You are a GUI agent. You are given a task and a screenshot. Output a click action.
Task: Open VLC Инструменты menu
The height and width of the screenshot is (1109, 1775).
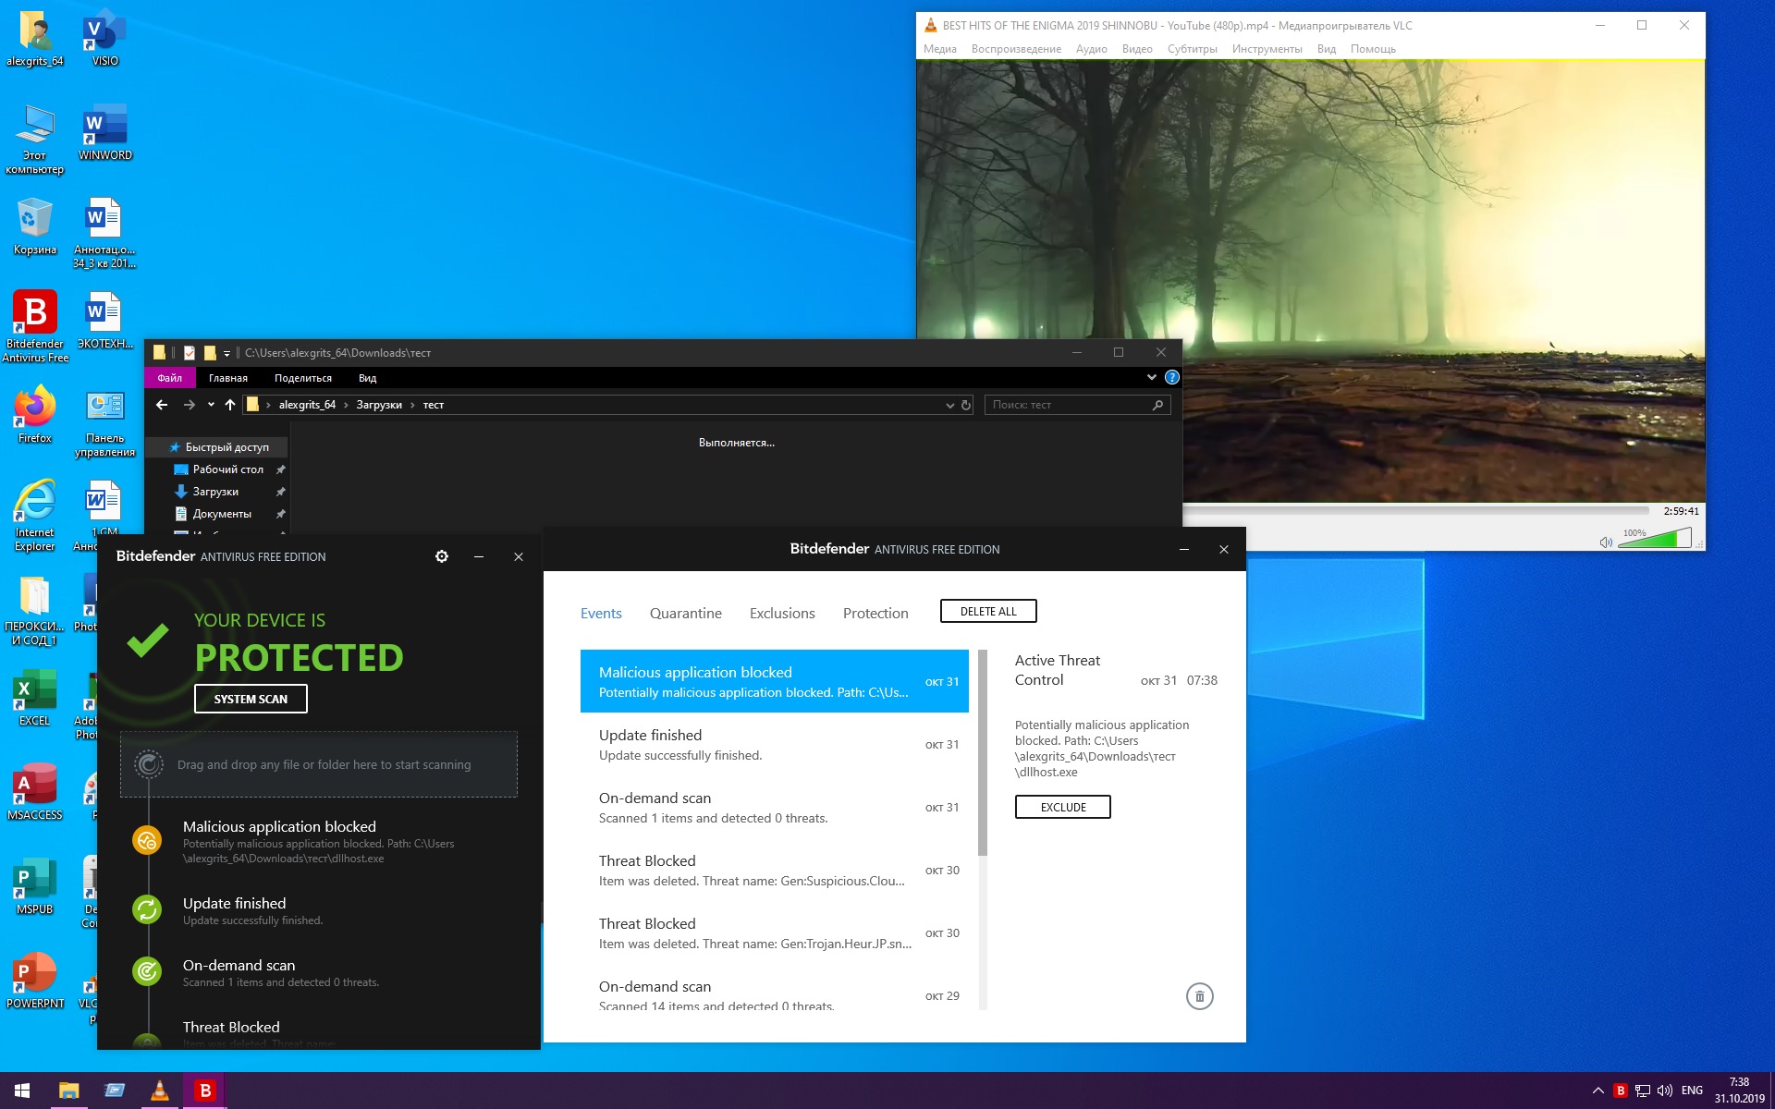pos(1267,49)
